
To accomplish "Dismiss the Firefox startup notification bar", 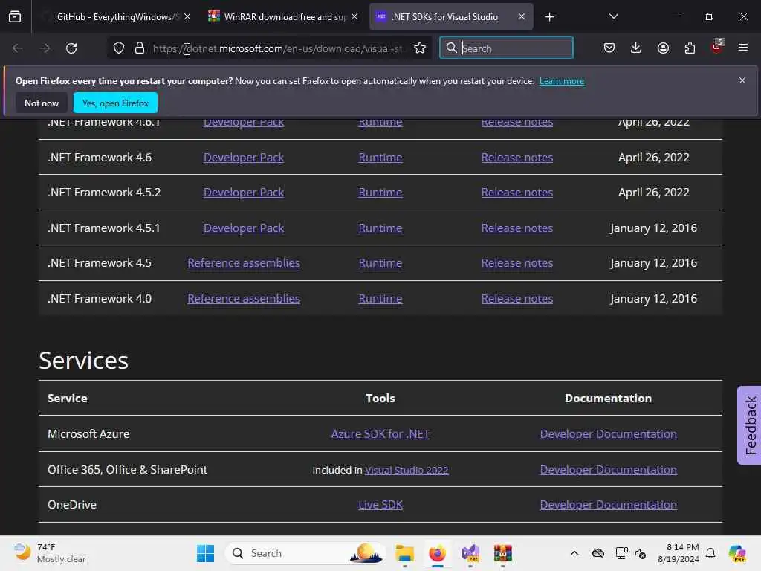I will point(742,80).
